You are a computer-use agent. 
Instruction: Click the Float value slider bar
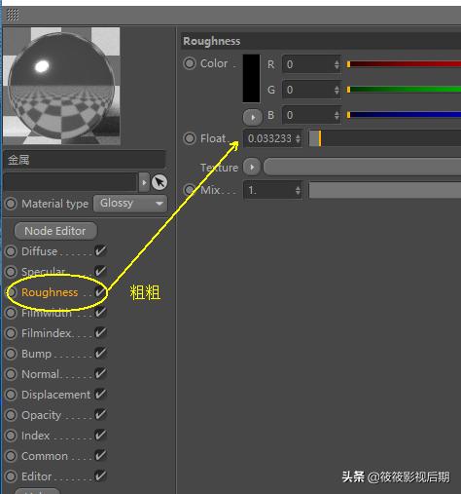[x=385, y=138]
